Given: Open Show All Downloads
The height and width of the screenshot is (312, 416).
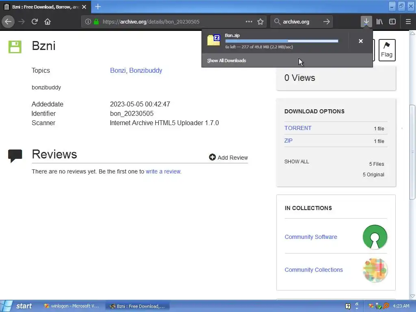Looking at the screenshot, I should [x=227, y=61].
